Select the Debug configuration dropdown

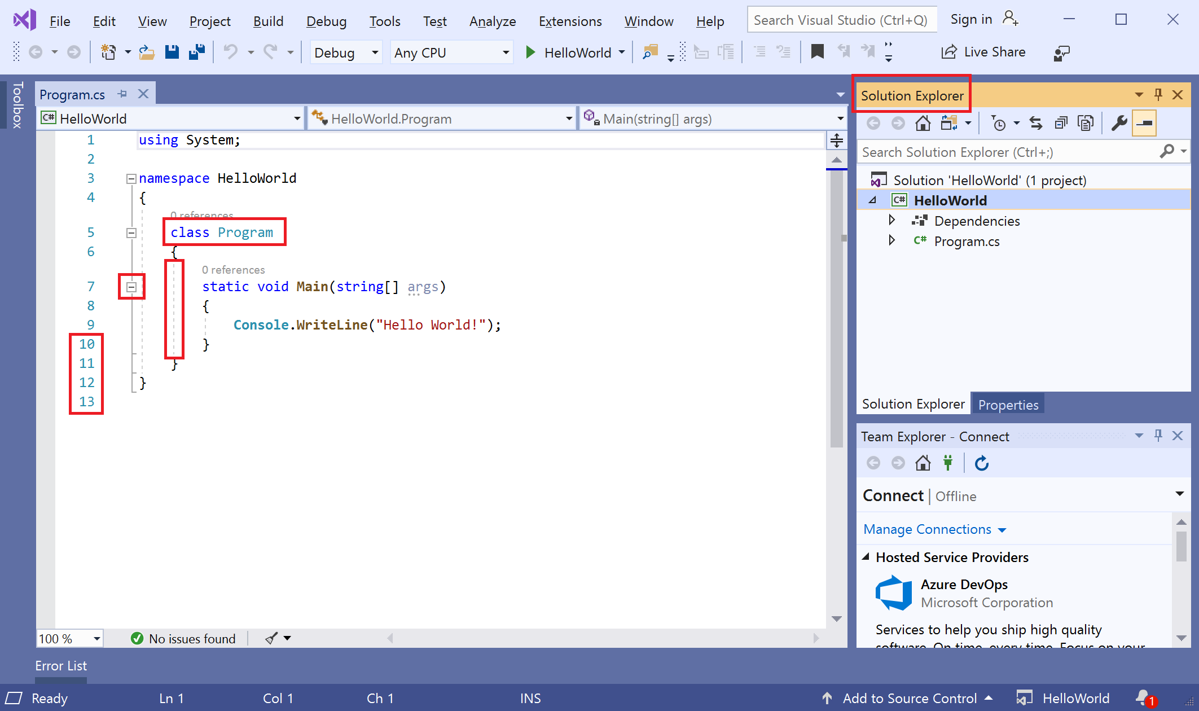click(342, 52)
